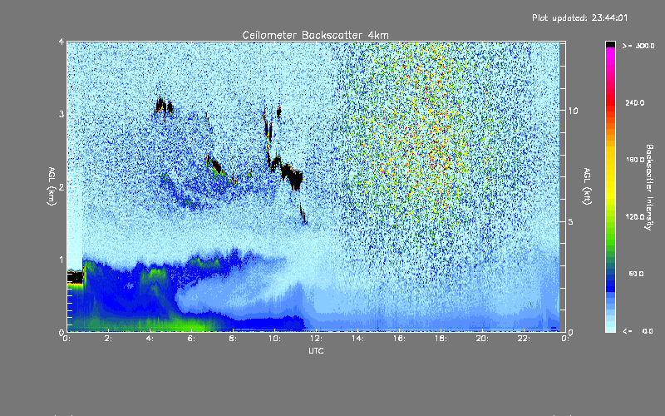Click the '8:' tick on the UTC axis

(233, 339)
